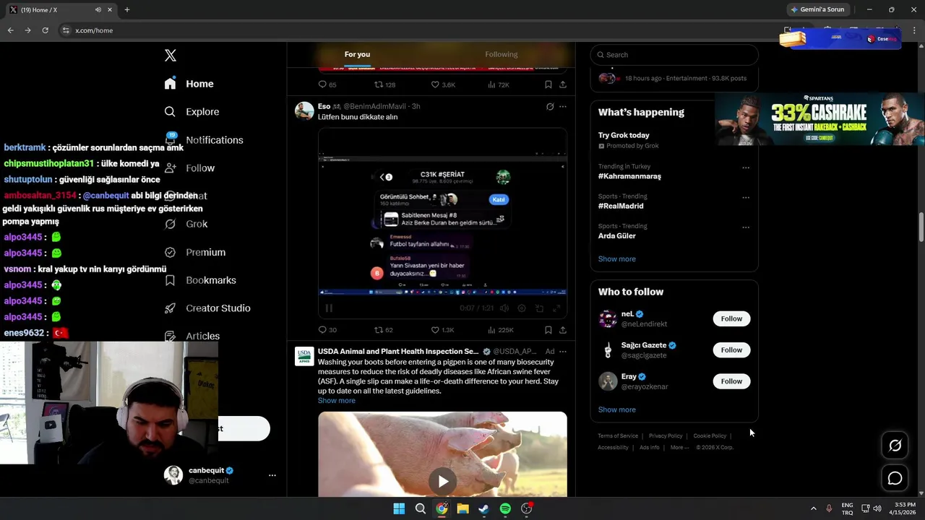Play the USDA pig video
This screenshot has width=925, height=520.
click(442, 481)
